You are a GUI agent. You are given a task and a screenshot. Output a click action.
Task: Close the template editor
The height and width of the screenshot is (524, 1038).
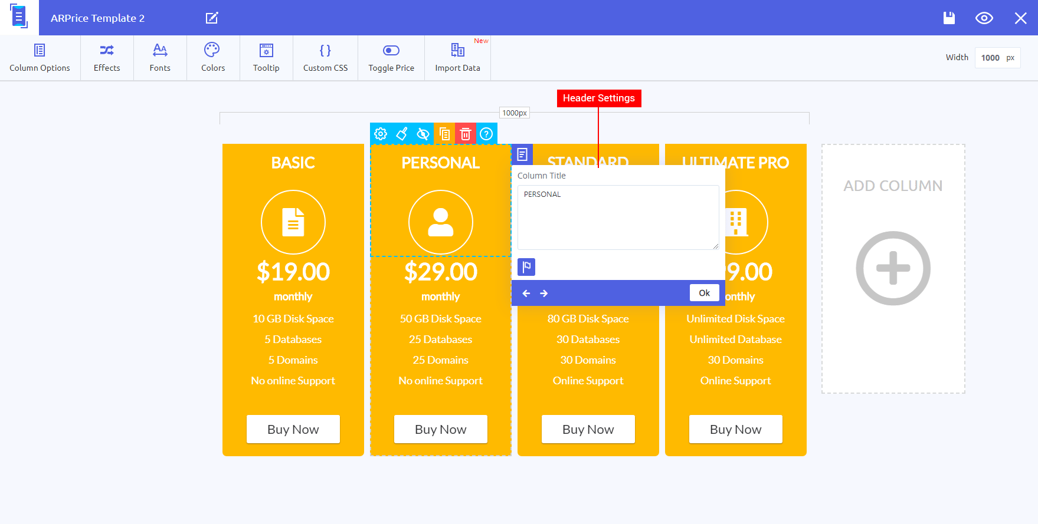pos(1021,18)
